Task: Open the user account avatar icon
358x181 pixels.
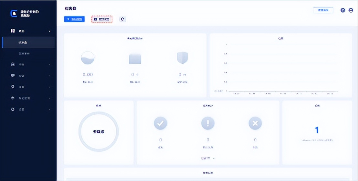Action: 351,10
